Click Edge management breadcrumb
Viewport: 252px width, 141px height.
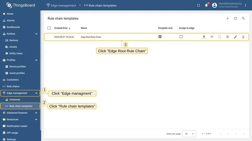[x=61, y=5]
